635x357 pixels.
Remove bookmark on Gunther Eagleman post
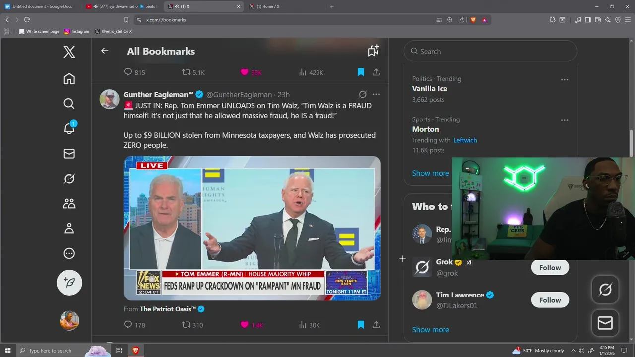361,325
